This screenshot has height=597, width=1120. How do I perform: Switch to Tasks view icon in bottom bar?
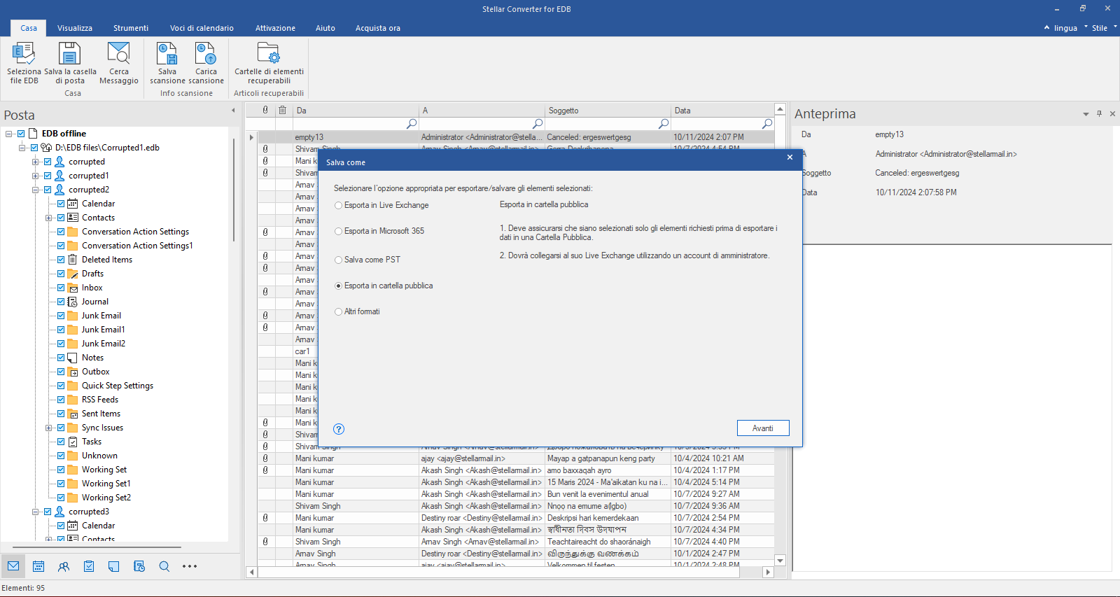pyautogui.click(x=89, y=566)
